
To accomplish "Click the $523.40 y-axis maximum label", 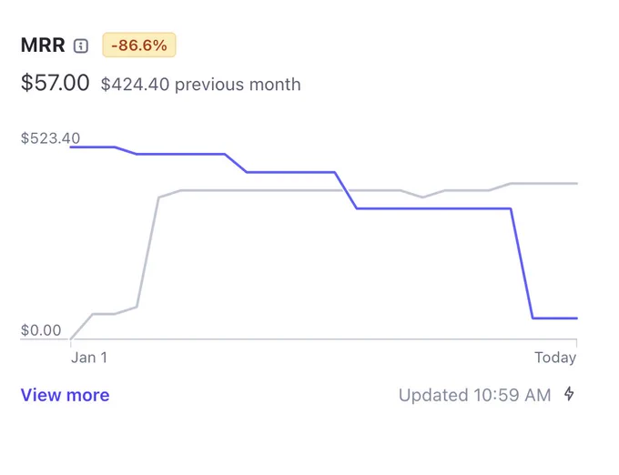I will (51, 138).
